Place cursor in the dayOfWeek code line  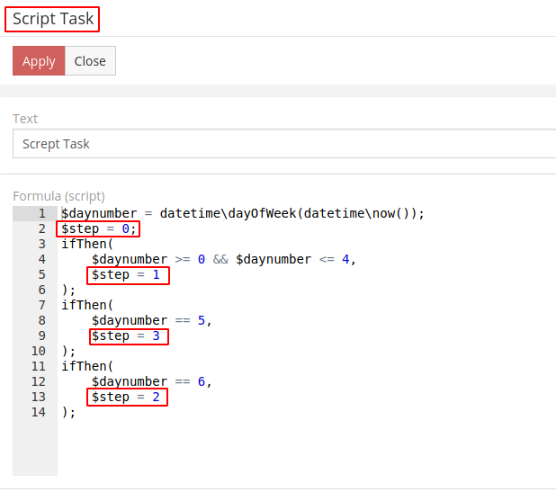(242, 214)
